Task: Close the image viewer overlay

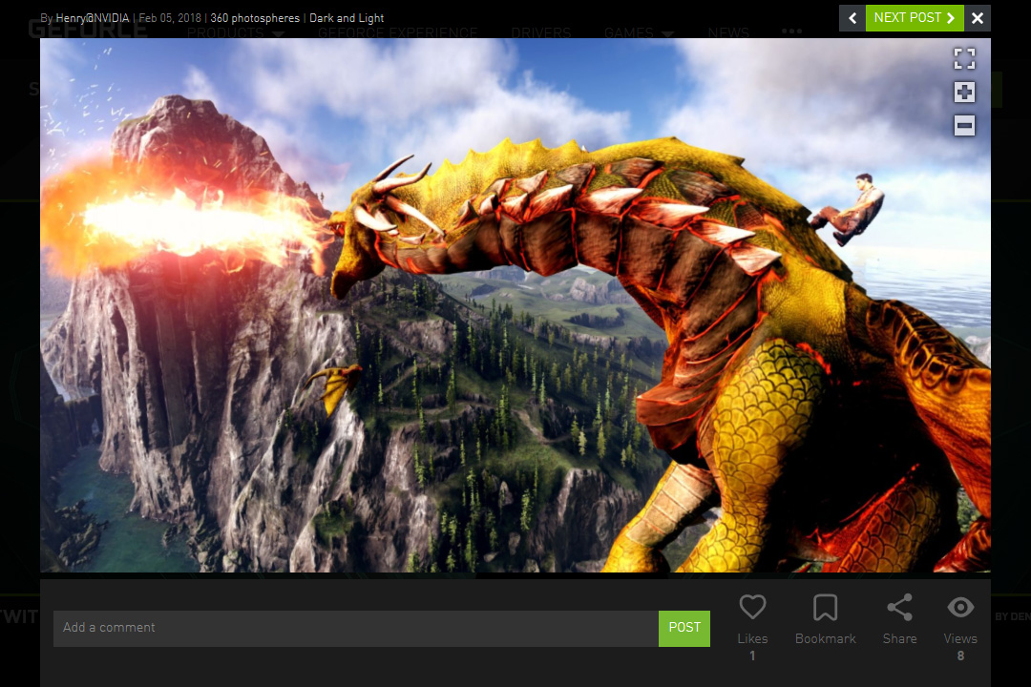Action: click(978, 18)
